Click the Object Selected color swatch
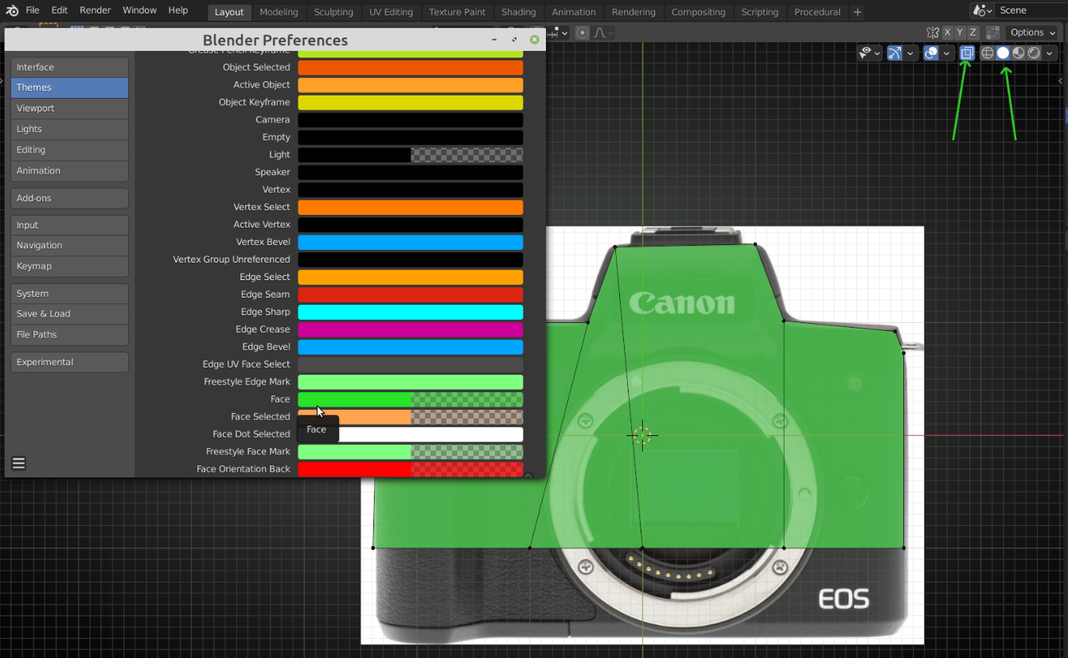This screenshot has height=658, width=1068. (x=411, y=68)
